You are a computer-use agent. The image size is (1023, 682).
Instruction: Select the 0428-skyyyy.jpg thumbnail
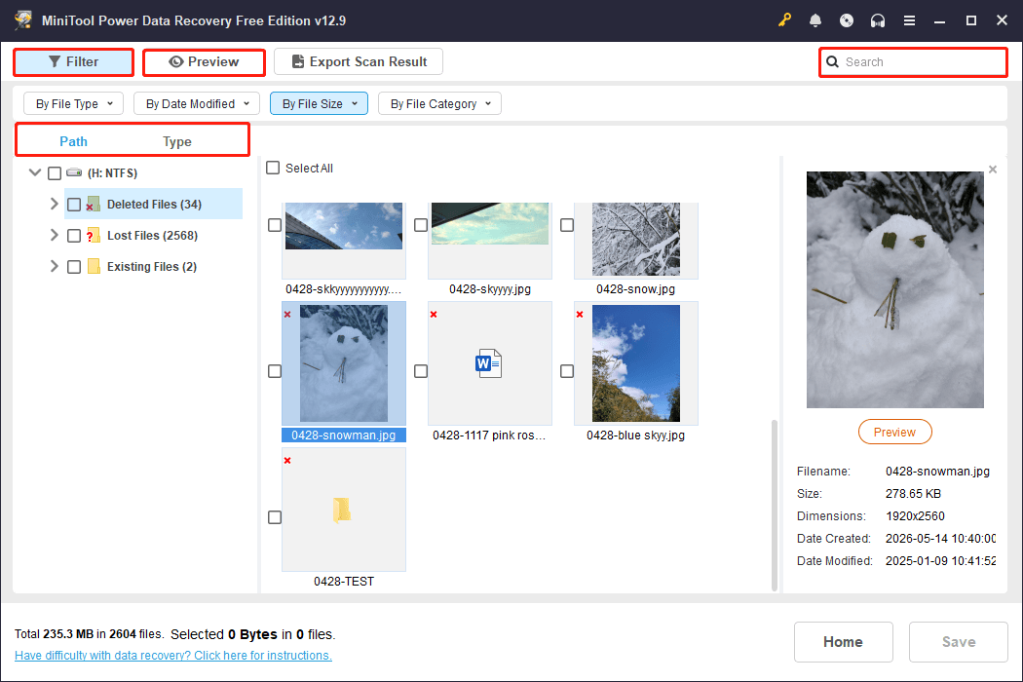490,241
